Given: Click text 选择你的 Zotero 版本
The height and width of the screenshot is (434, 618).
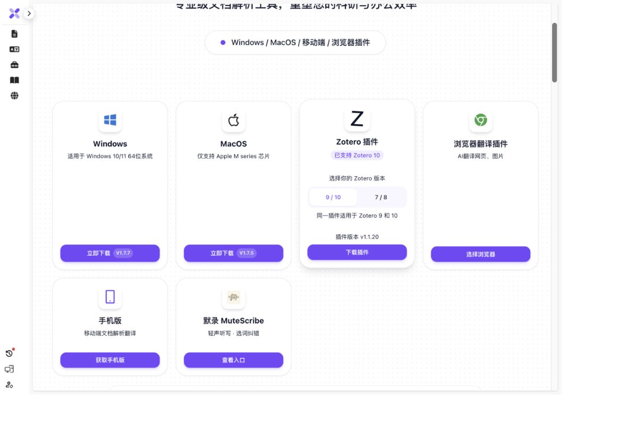Looking at the screenshot, I should 357,178.
